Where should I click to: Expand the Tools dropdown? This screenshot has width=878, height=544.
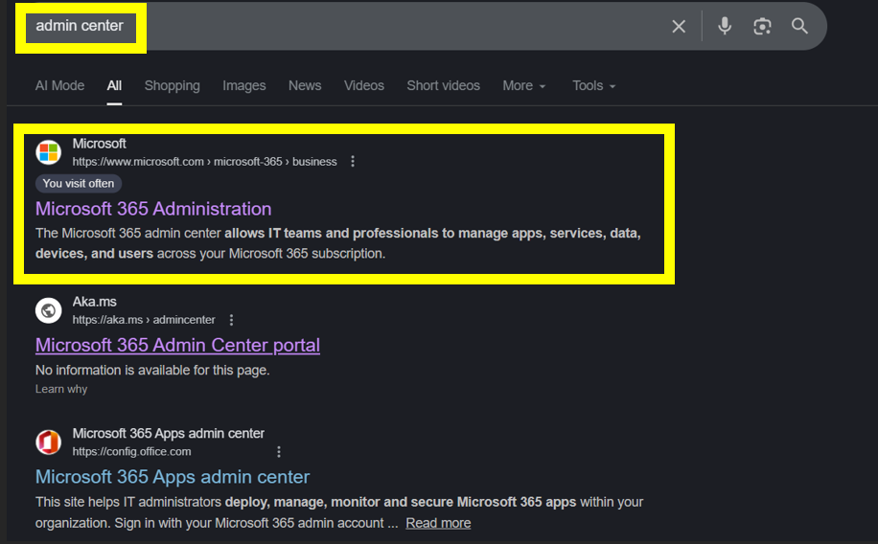[x=593, y=85]
